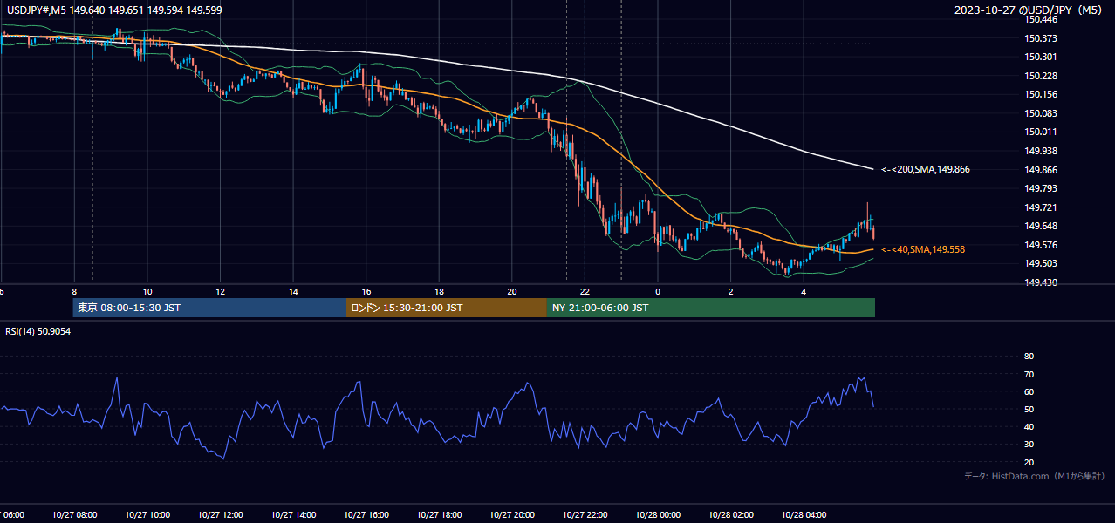Click hour tick label 16 under price chart
1115x523 pixels.
(x=366, y=291)
